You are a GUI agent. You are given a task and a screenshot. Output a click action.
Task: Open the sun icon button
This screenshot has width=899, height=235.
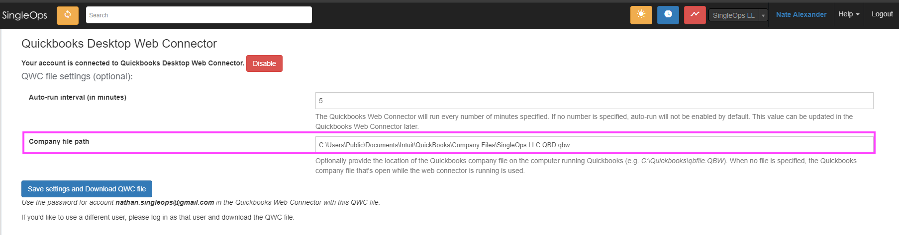641,15
